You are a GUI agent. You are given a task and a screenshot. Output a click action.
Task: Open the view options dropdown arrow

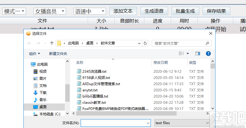point(188,54)
